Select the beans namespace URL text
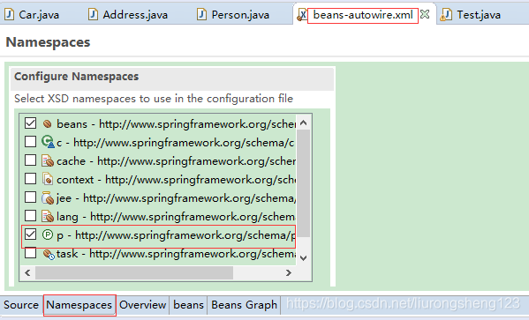 click(x=197, y=124)
